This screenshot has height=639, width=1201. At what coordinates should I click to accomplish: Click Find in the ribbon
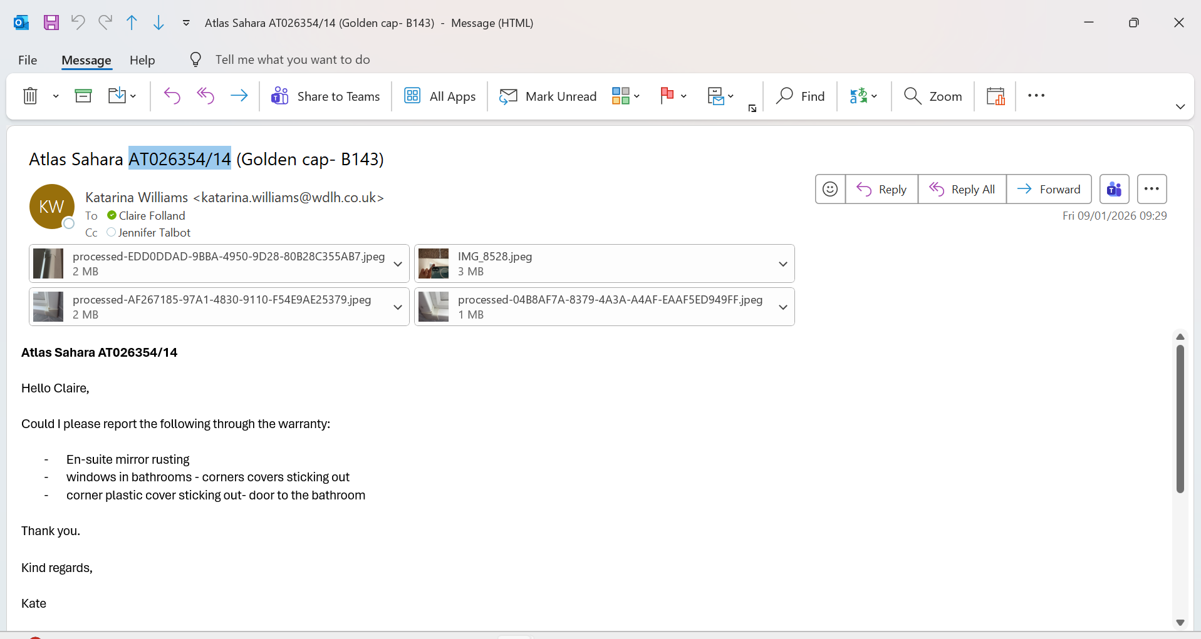click(801, 96)
